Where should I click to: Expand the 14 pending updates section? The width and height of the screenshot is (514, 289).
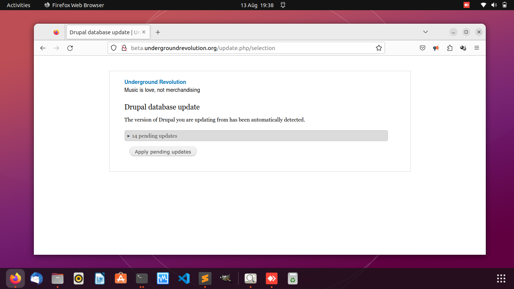(256, 136)
